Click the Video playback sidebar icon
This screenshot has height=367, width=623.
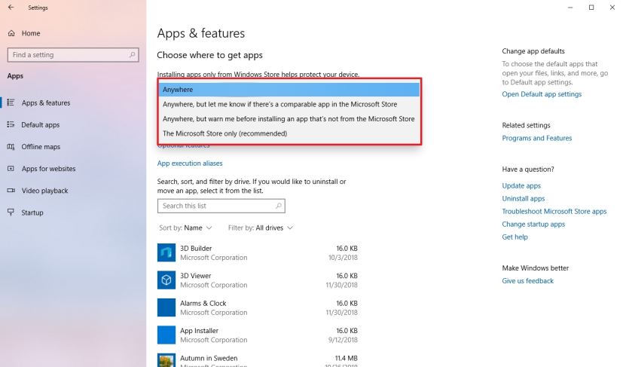pos(11,191)
